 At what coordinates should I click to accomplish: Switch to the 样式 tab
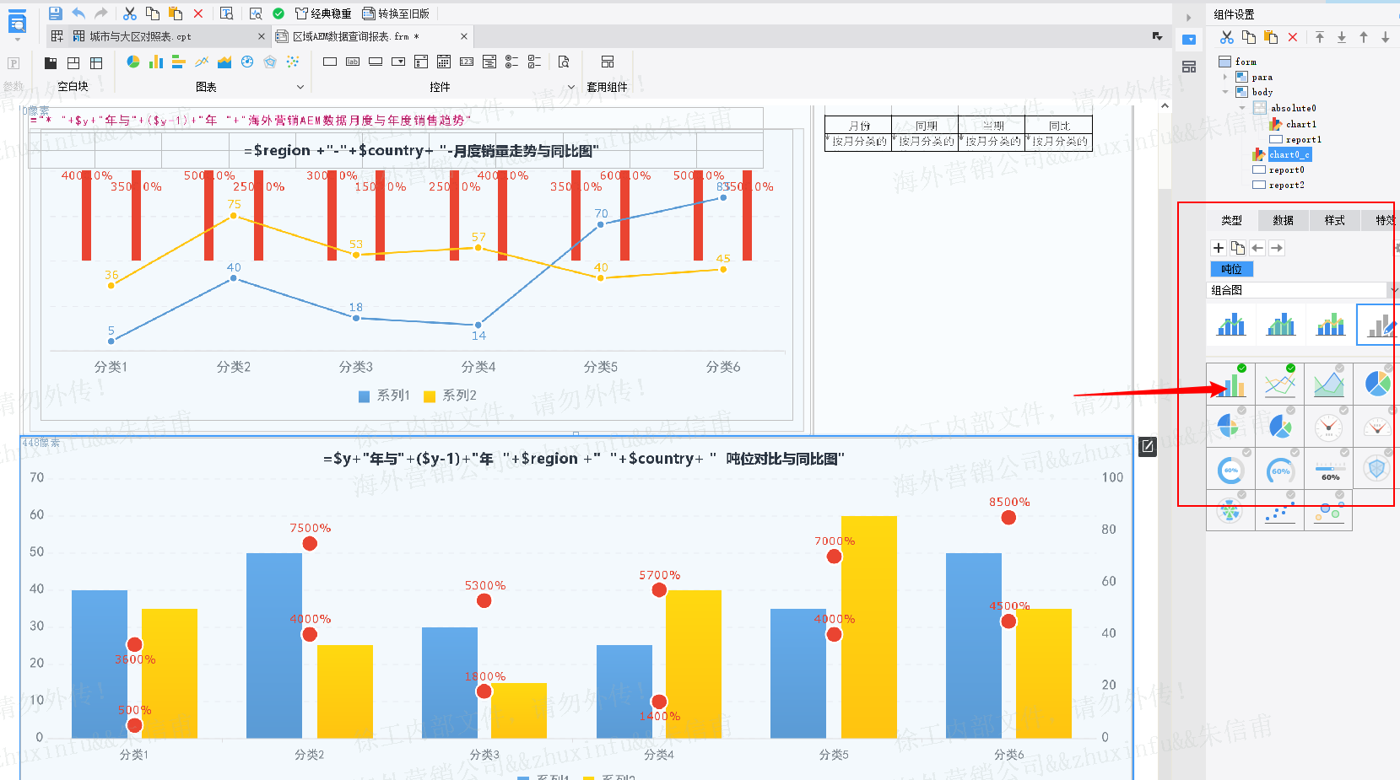(x=1334, y=220)
